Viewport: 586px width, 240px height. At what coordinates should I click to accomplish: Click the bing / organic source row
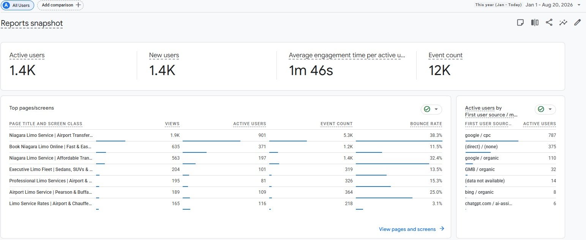(x=510, y=192)
